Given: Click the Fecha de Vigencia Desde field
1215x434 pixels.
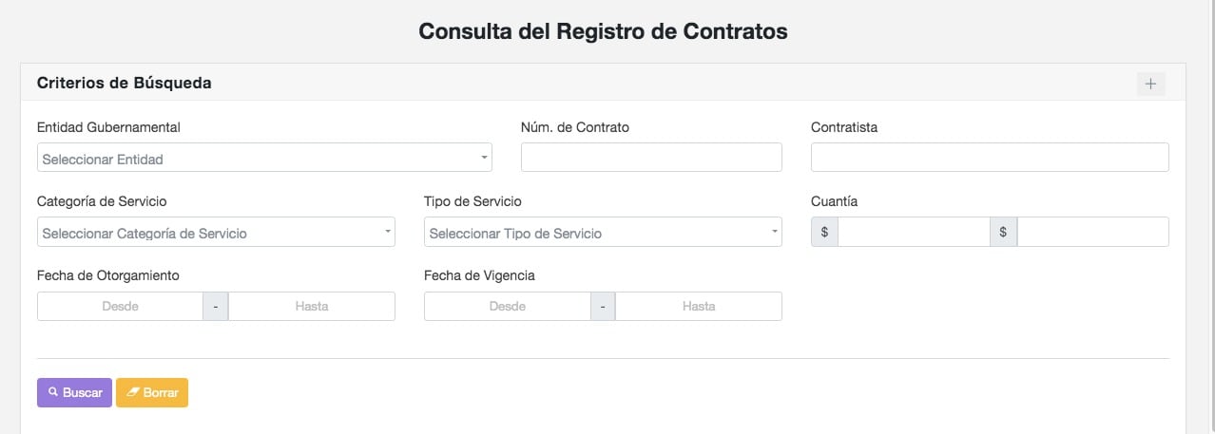Looking at the screenshot, I should click(x=507, y=306).
